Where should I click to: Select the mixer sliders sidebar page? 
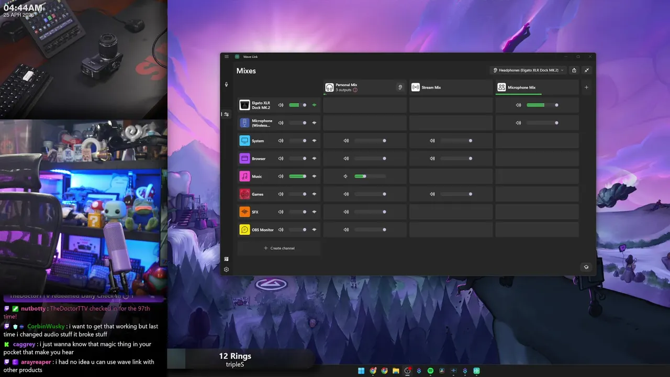[x=227, y=114]
